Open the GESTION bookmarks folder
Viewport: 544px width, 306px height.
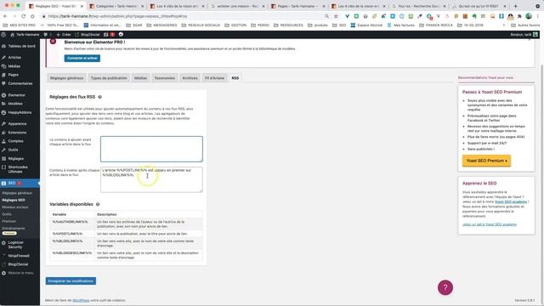235,25
